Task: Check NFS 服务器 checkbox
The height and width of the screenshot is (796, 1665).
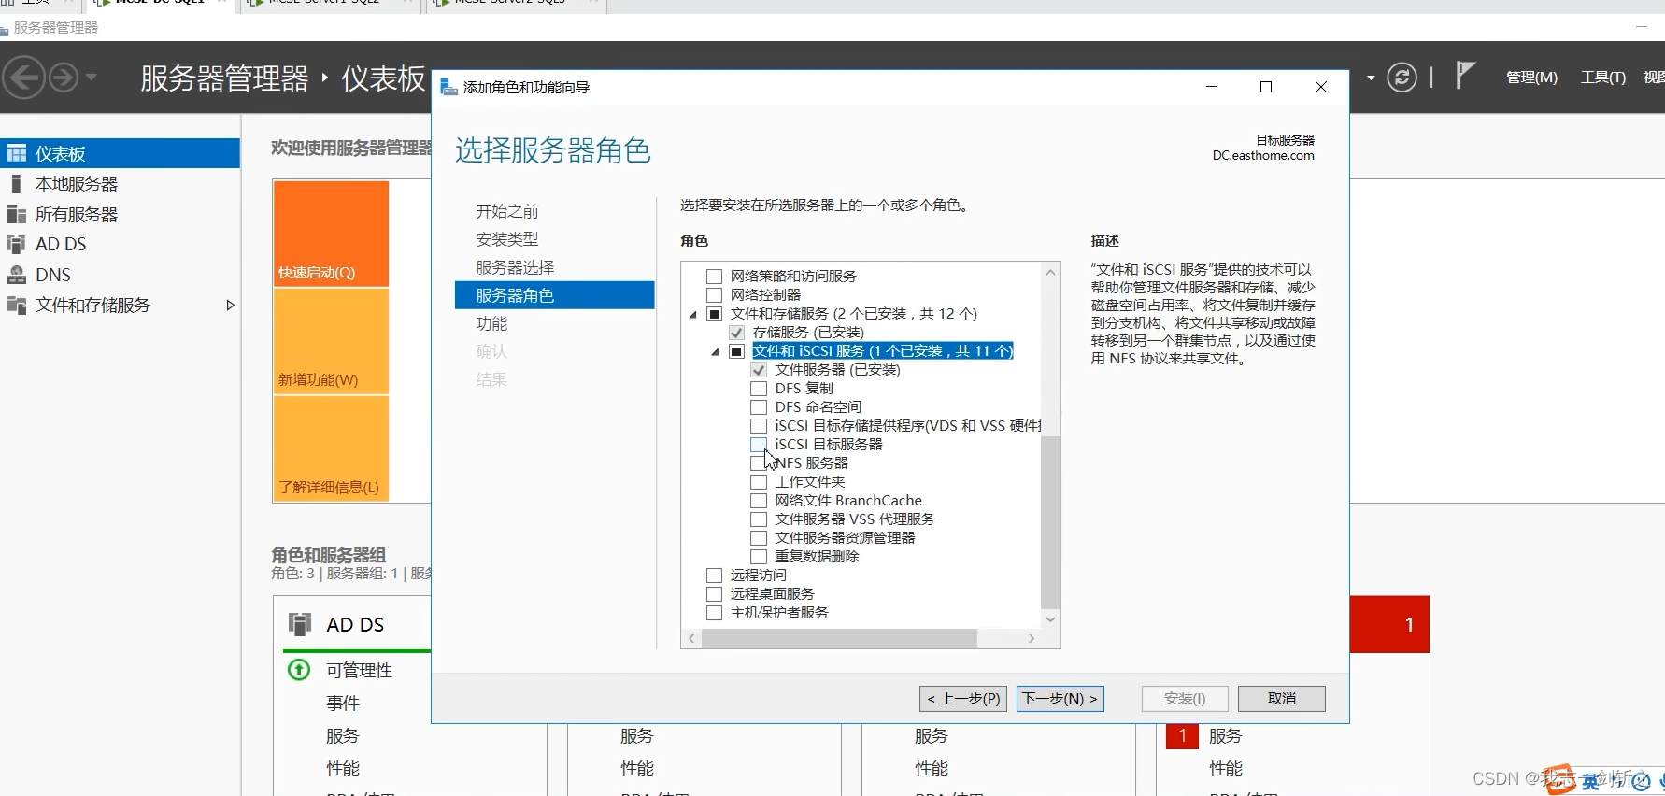Action: 759,463
